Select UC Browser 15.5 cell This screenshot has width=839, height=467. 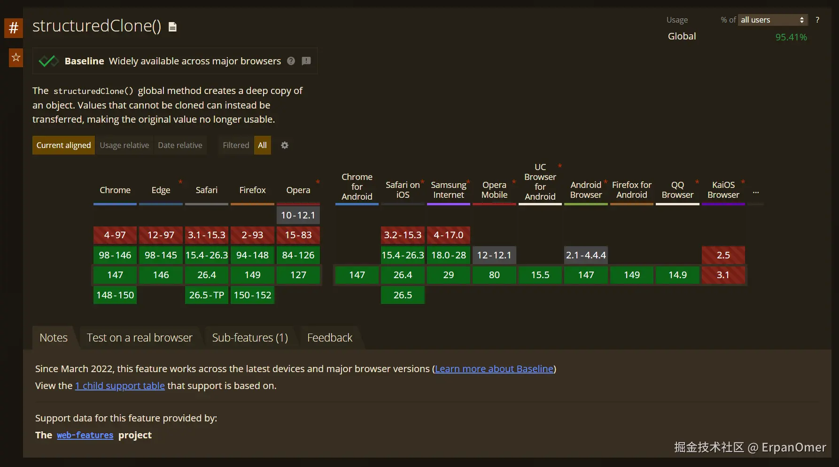(x=540, y=275)
